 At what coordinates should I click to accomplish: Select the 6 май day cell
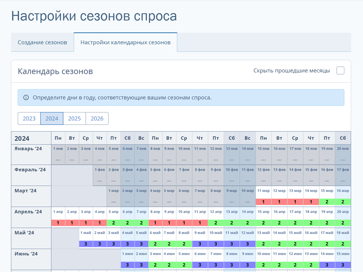(x=155, y=238)
